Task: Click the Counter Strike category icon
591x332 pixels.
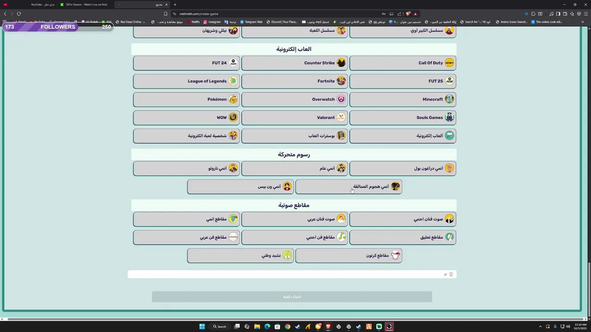Action: click(x=341, y=63)
